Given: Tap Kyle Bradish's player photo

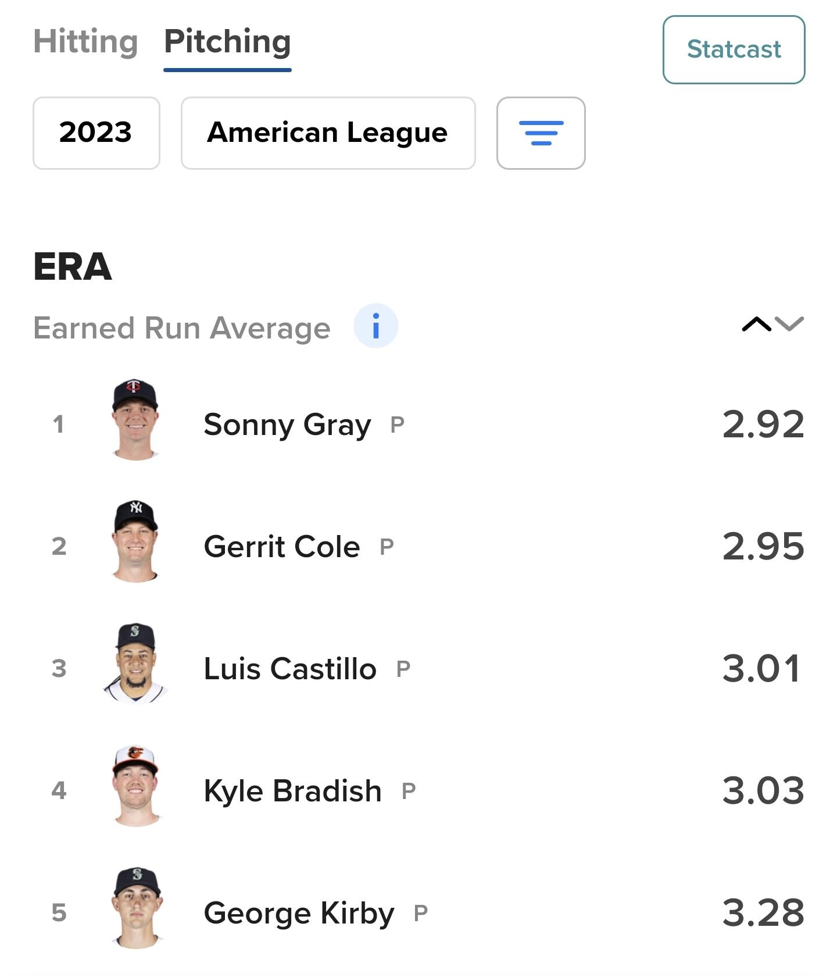Looking at the screenshot, I should pos(135,786).
